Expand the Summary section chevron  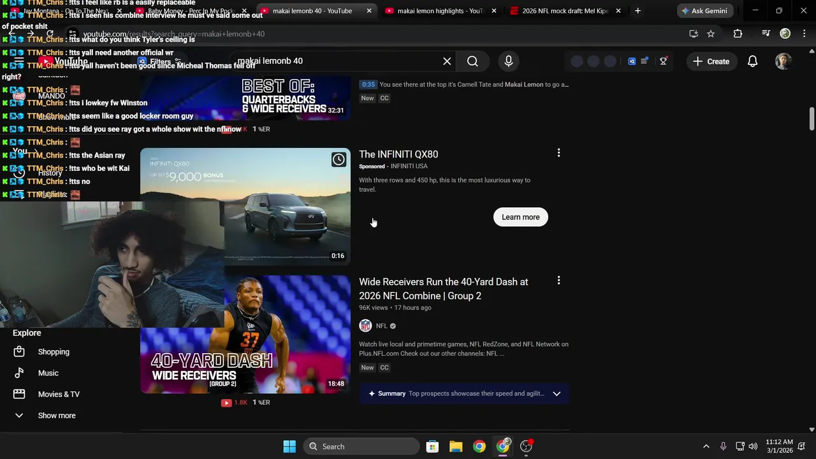point(557,394)
